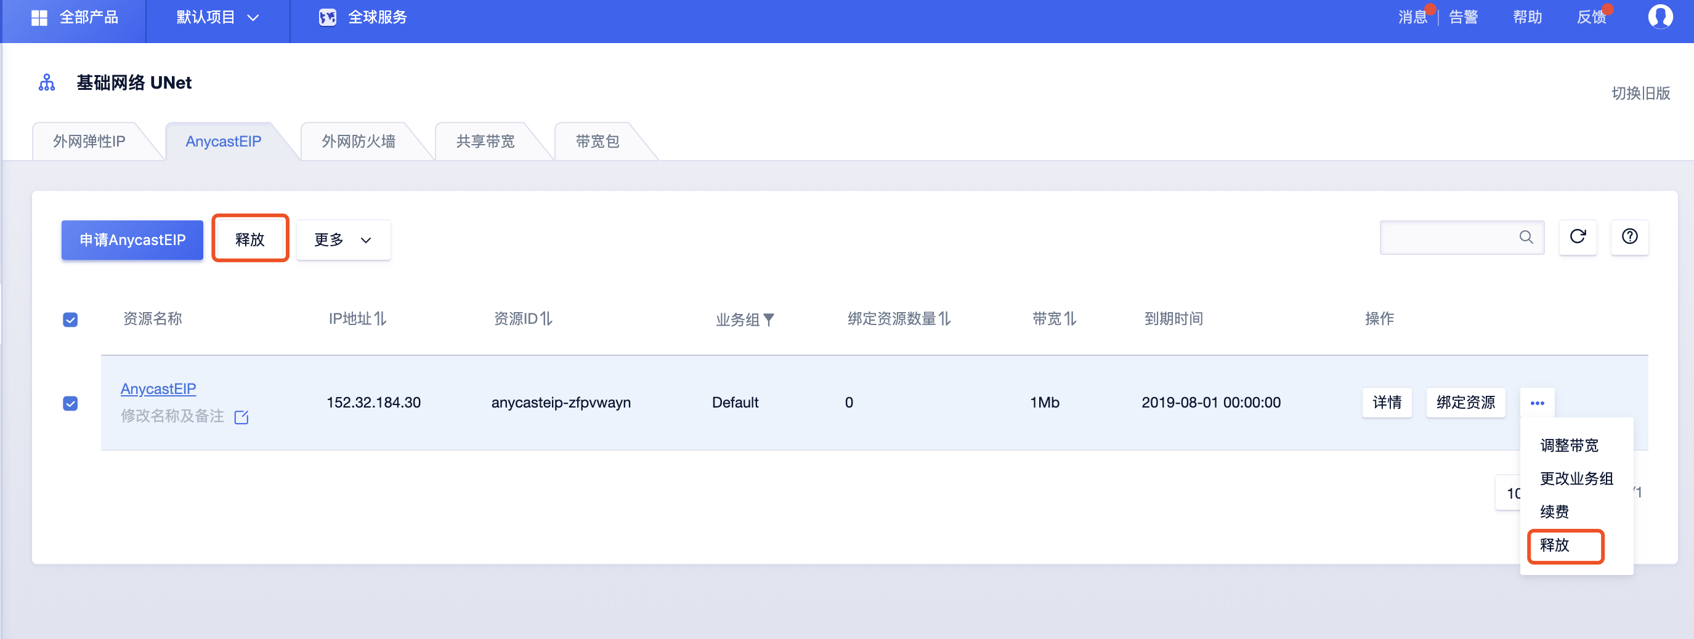Screen dimensions: 1694x639
Task: Uncheck the AnycastEIP row checkbox
Action: click(70, 404)
